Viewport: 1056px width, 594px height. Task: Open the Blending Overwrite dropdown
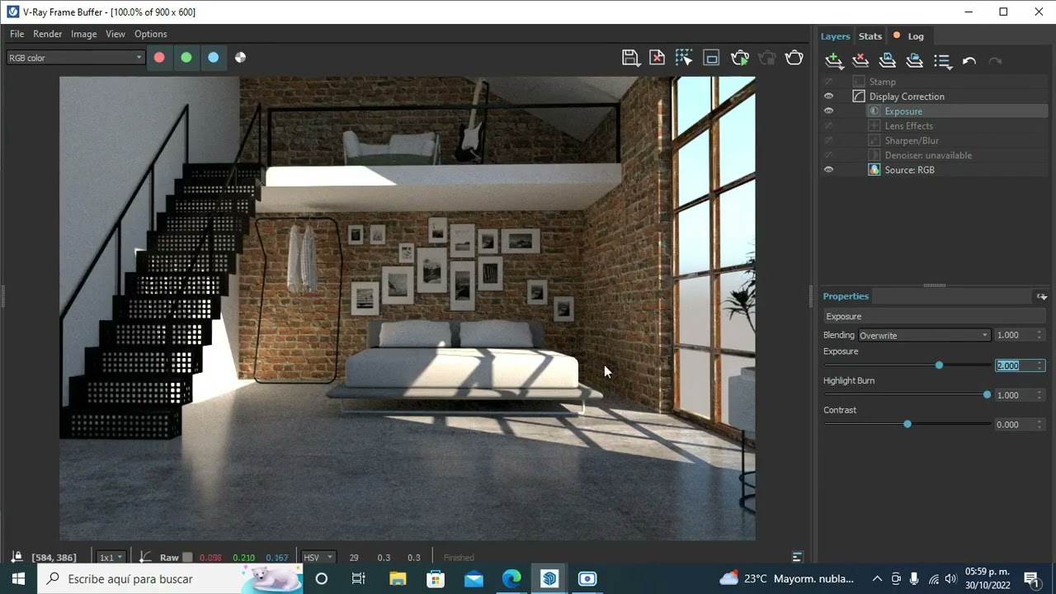pyautogui.click(x=924, y=336)
